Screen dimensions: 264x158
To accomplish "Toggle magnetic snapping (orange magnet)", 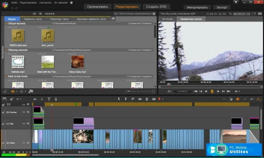I will click(x=238, y=99).
